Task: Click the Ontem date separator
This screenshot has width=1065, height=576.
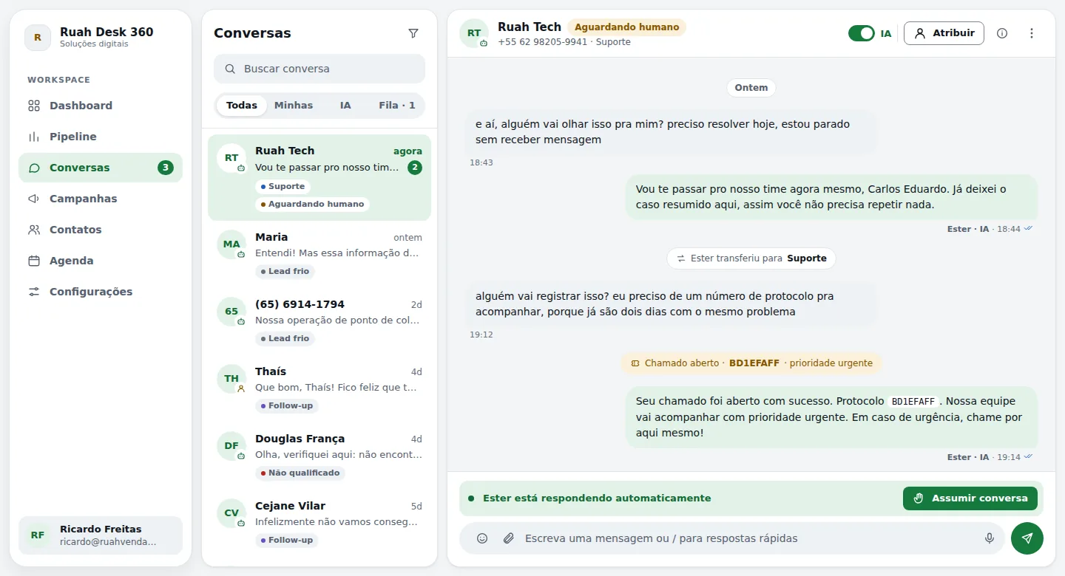Action: 751,88
